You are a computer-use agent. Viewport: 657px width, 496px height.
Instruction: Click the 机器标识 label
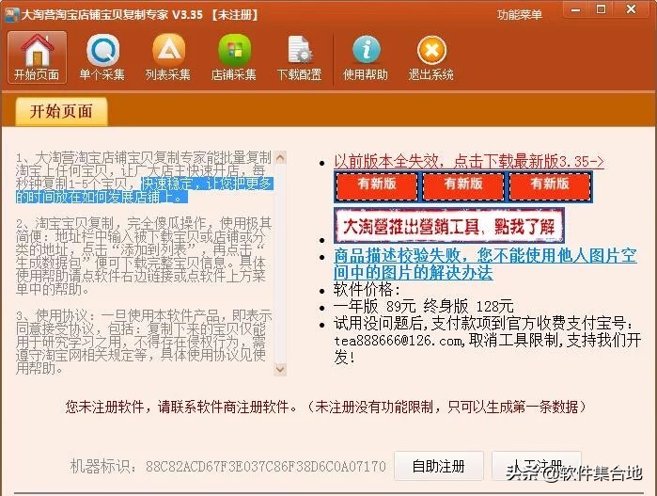(x=103, y=466)
